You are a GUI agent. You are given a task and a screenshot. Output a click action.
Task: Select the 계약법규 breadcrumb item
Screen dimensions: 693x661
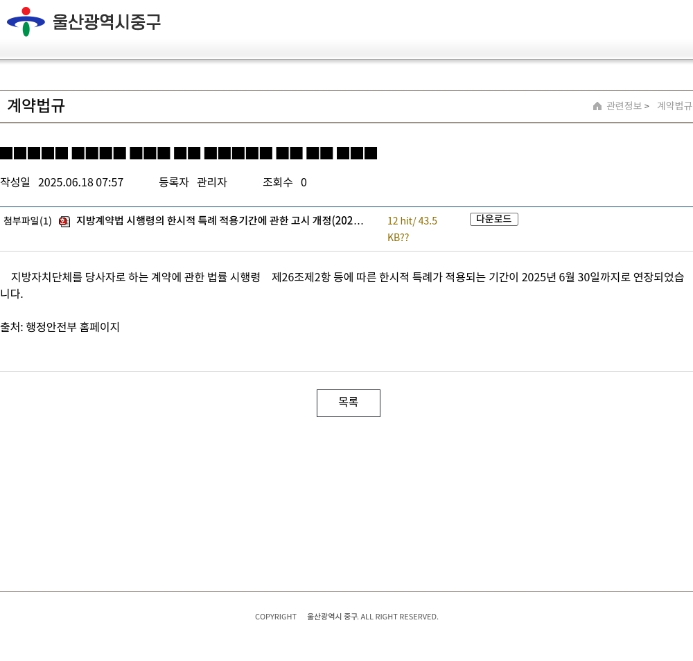coord(674,106)
